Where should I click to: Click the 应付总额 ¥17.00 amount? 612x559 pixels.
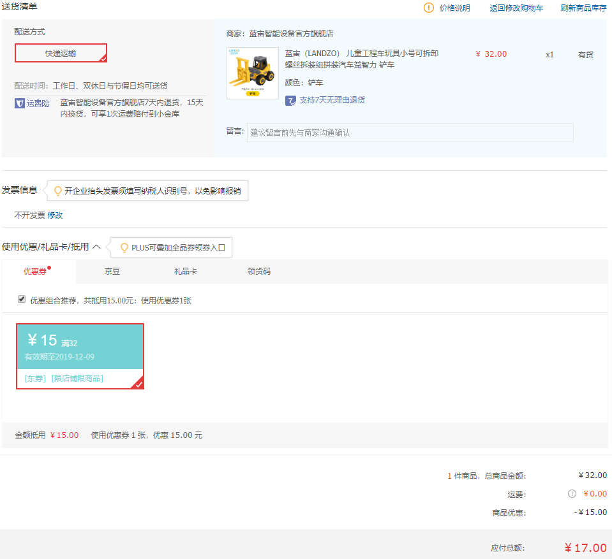click(585, 548)
